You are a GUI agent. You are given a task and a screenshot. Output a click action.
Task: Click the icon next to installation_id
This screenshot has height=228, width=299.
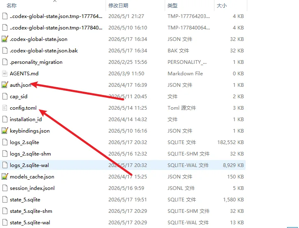pos(5,119)
